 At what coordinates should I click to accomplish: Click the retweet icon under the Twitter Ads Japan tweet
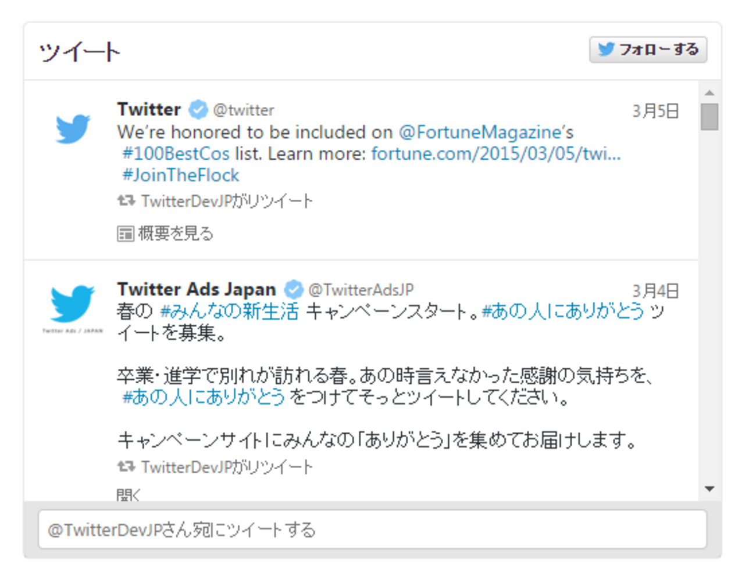(x=126, y=467)
